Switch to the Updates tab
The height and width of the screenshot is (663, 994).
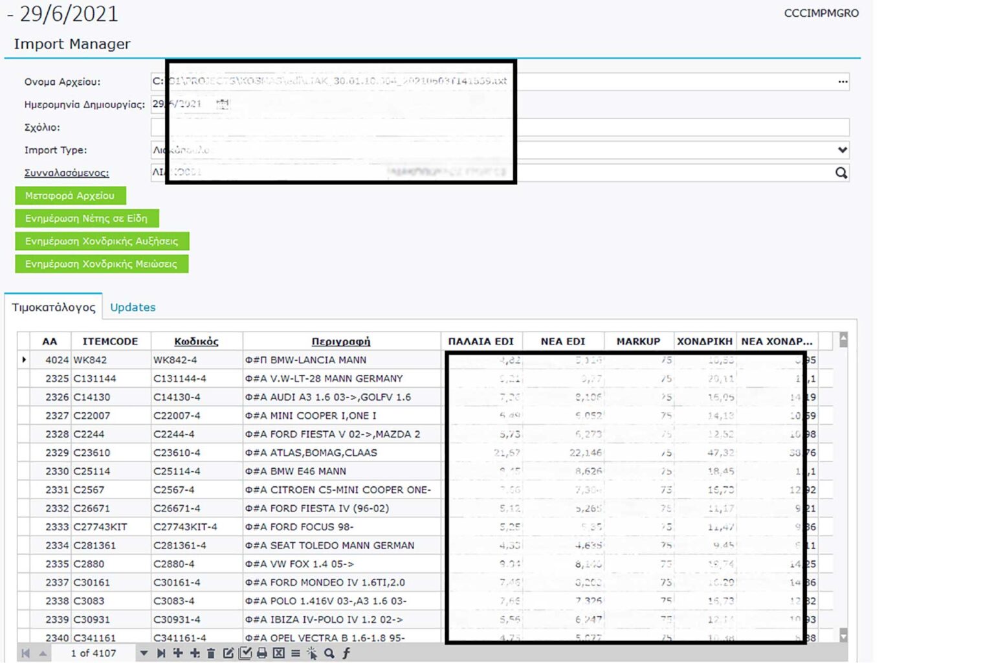133,308
